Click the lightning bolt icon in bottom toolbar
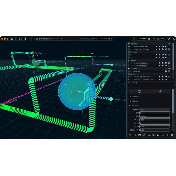 tap(167, 135)
